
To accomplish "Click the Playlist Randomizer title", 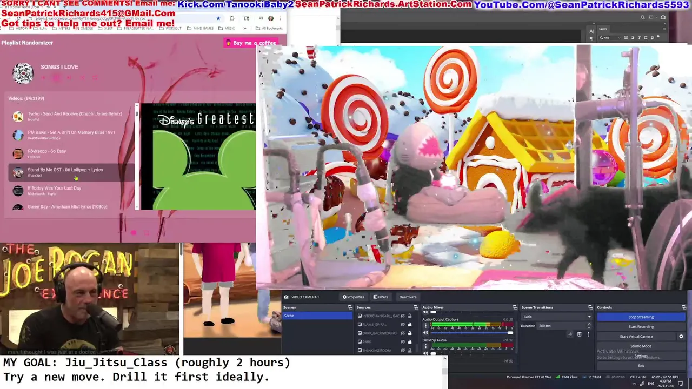I will click(x=27, y=43).
